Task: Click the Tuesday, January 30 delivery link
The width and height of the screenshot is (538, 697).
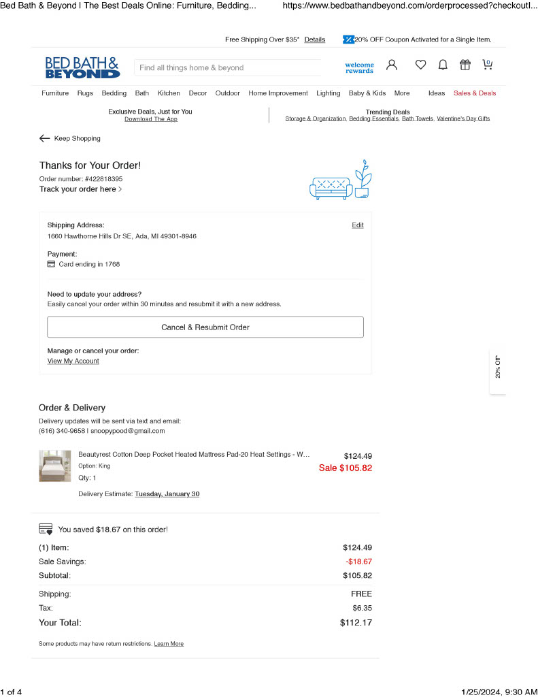Action: coord(167,494)
